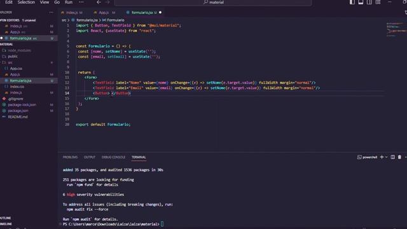Open Customize Layout icon
Image resolution: width=407 pixels, height=229 pixels.
coord(378,3)
